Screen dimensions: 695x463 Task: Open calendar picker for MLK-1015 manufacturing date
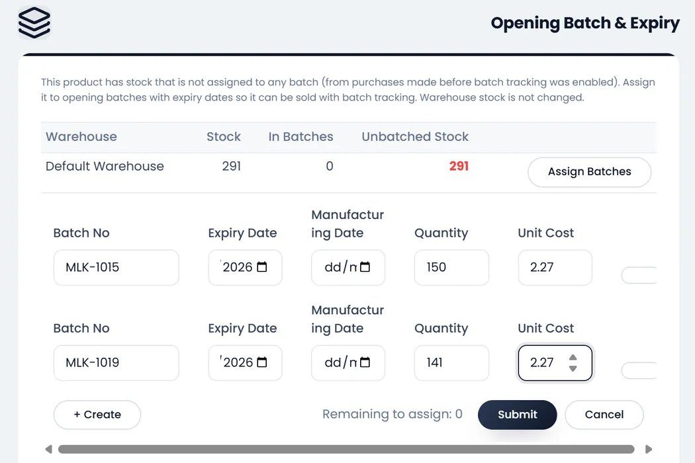pyautogui.click(x=365, y=267)
